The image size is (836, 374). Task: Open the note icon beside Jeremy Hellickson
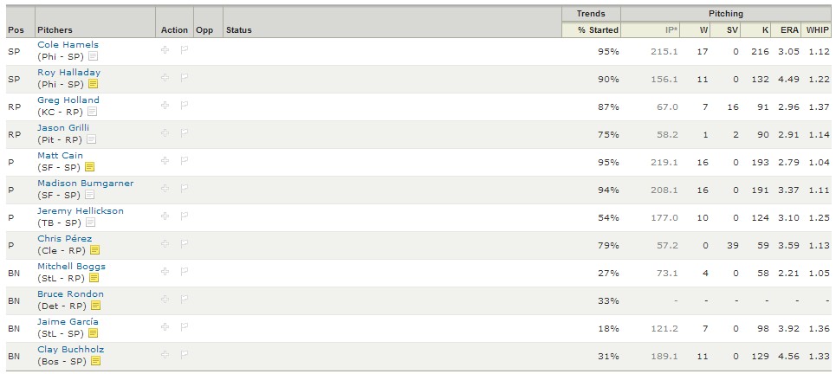pos(91,222)
